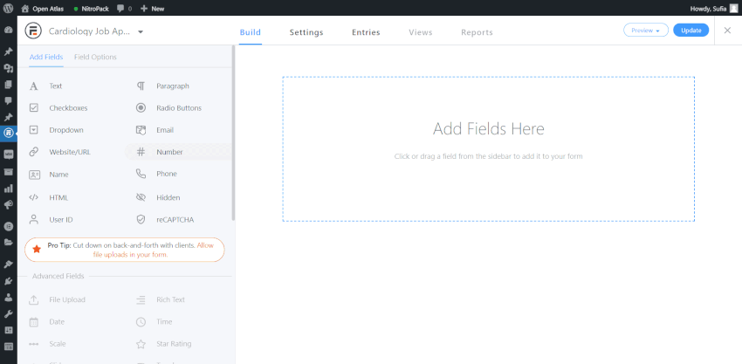Add the Phone field icon
The height and width of the screenshot is (364, 742).
pyautogui.click(x=141, y=174)
